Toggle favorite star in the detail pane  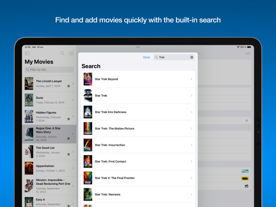pyautogui.click(x=246, y=120)
